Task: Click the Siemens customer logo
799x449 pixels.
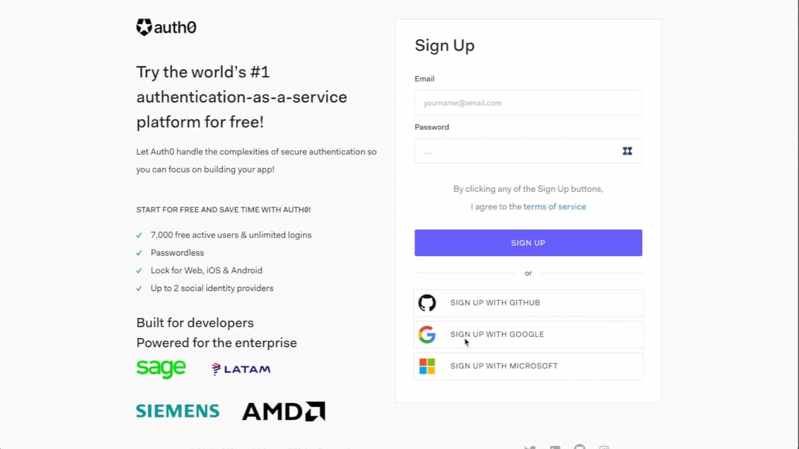Action: click(177, 411)
